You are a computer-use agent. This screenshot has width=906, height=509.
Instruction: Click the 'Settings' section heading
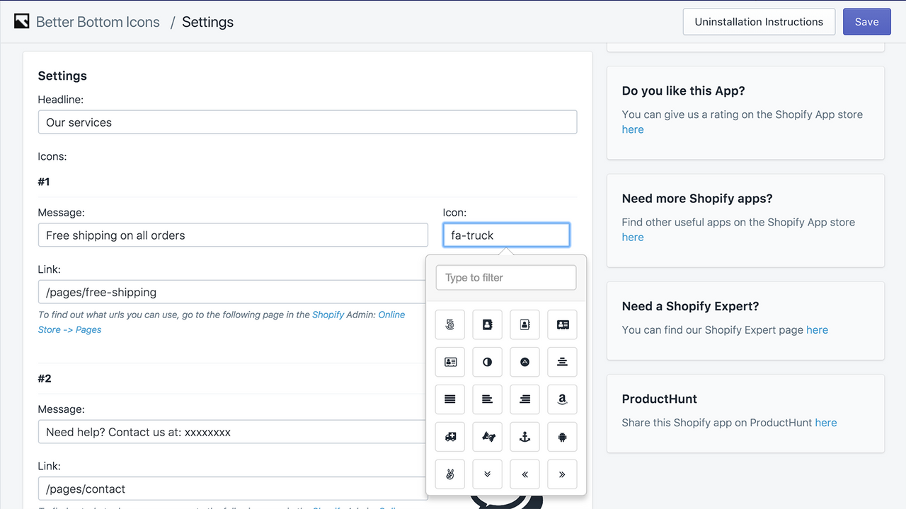62,76
